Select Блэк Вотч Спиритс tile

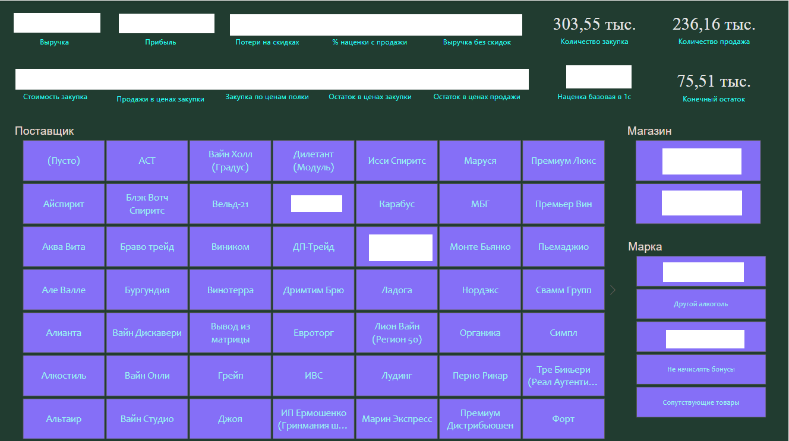coord(147,204)
